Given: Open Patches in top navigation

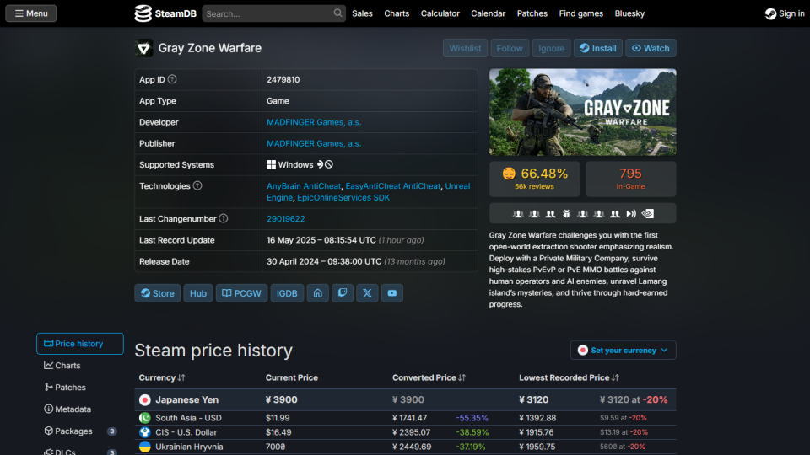Looking at the screenshot, I should pos(532,13).
